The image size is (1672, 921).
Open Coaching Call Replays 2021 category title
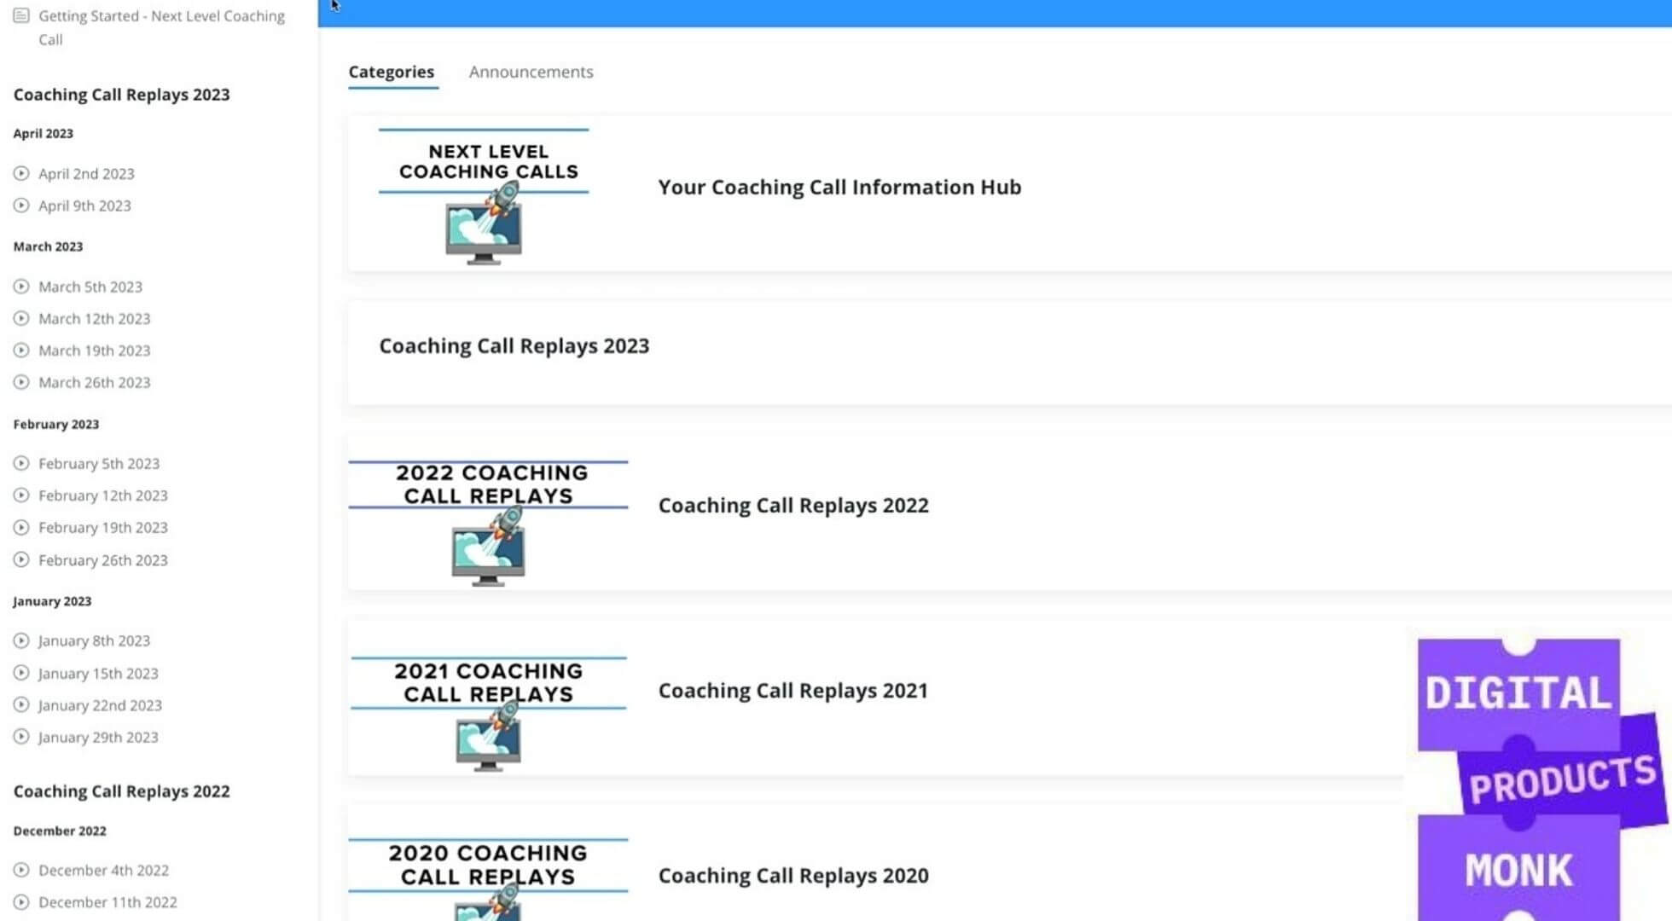click(x=792, y=690)
